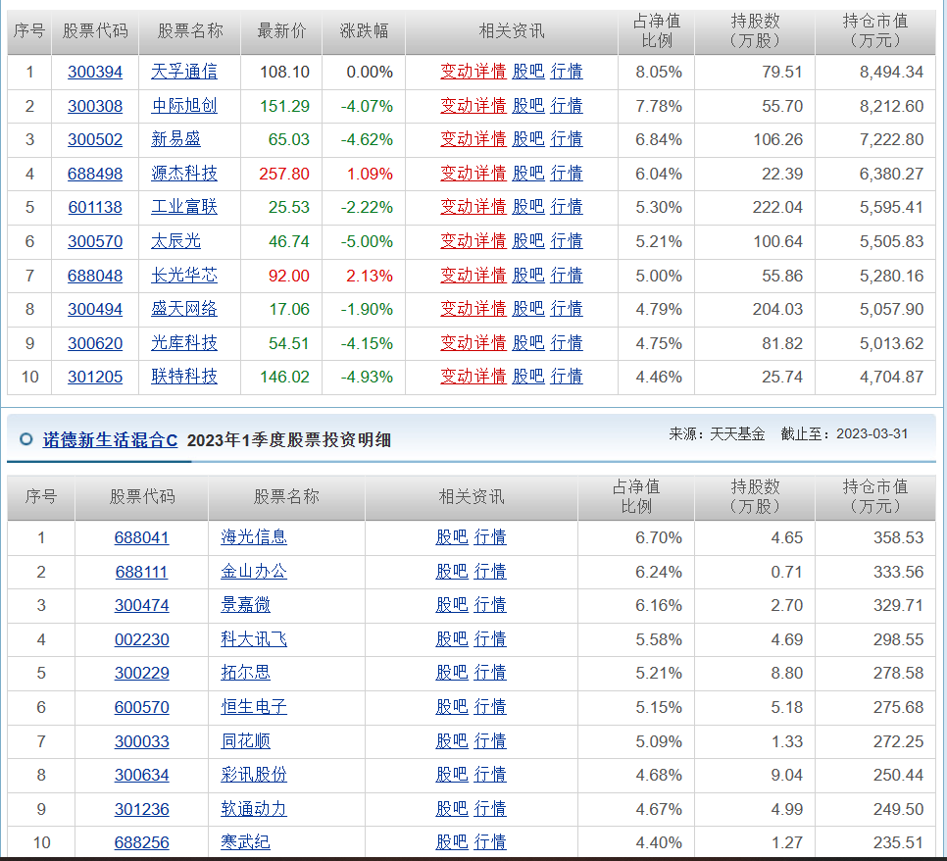The width and height of the screenshot is (947, 861).
Task: Open 海光信息 stock name link
Action: pos(254,537)
